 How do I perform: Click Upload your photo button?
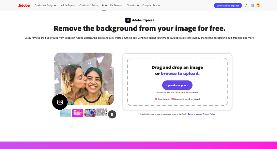[x=177, y=85]
